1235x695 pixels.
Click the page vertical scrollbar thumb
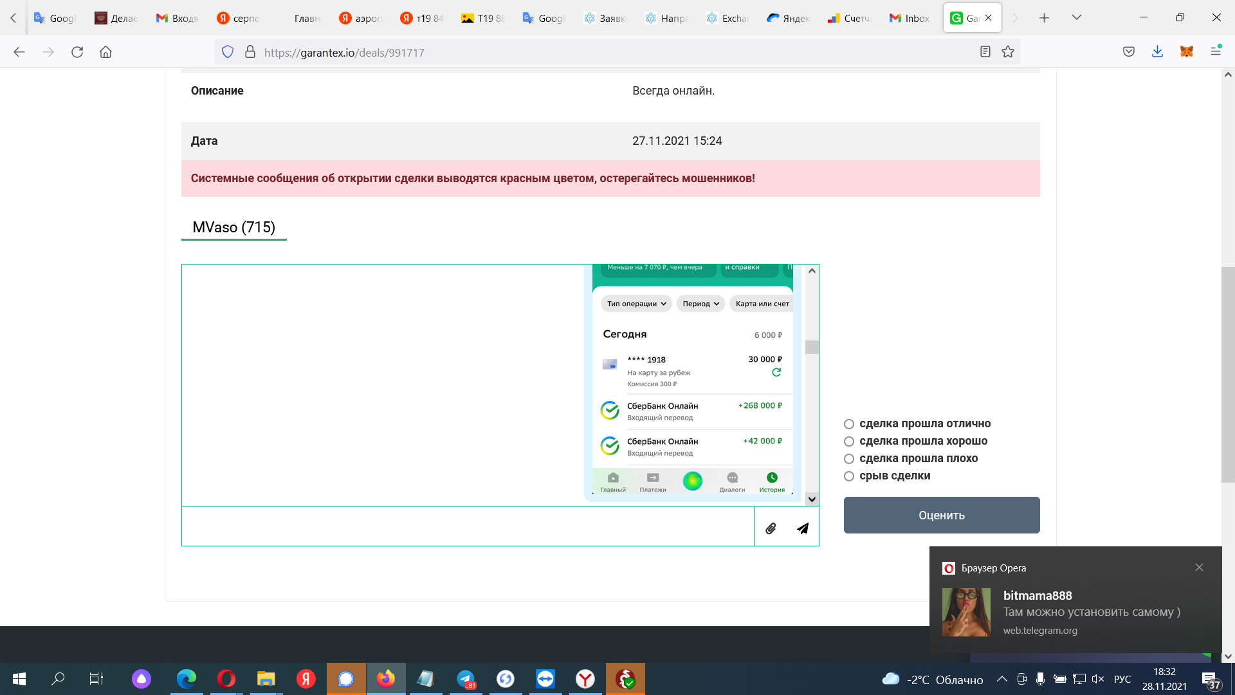1228,375
